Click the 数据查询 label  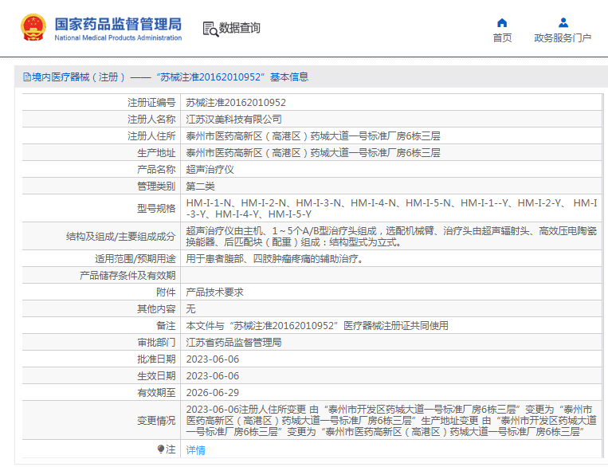click(240, 28)
